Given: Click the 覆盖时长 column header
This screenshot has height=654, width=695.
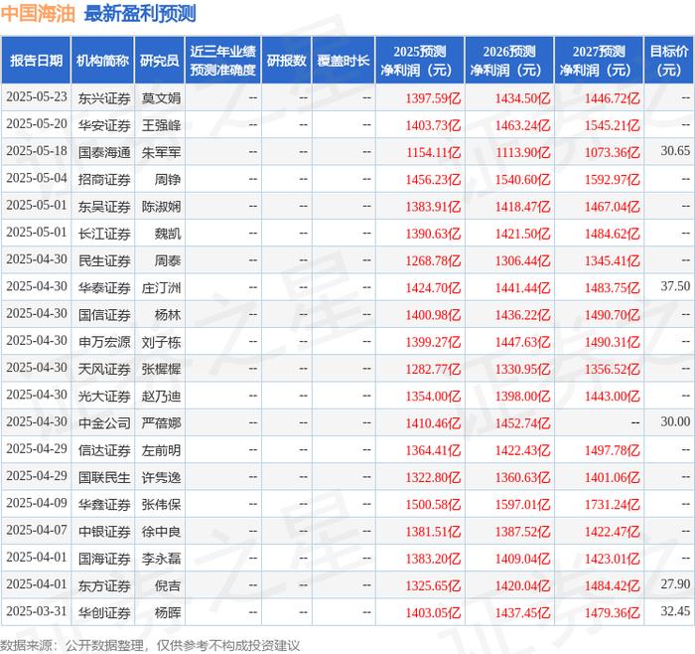Looking at the screenshot, I should pyautogui.click(x=344, y=61).
